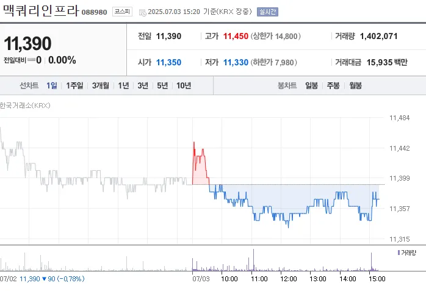
Task: Click the 저가 value 11,330
Action: (236, 62)
